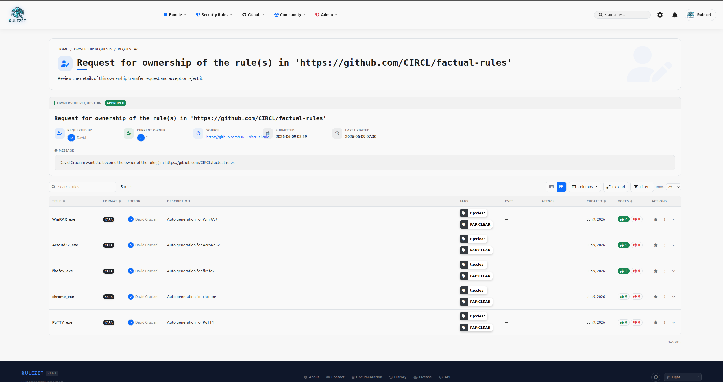Screen dimensions: 723x382
Task: Expand the AcroRd32_exe row details
Action: point(674,245)
